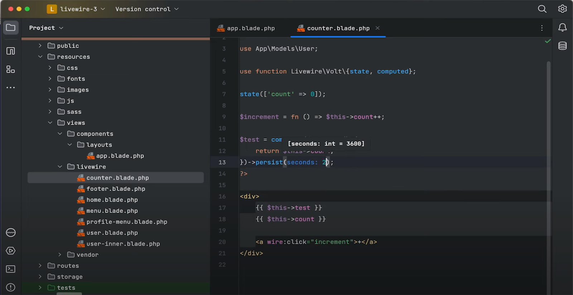Open the Project tool window folder icon
The image size is (573, 295).
(x=11, y=28)
